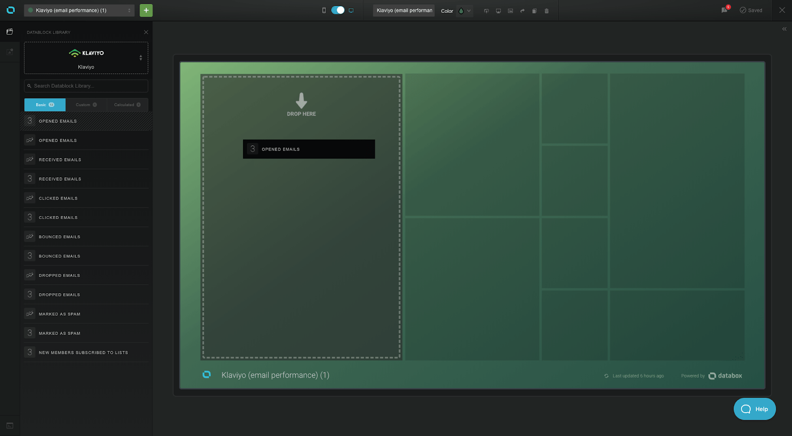Click the green plus add button
Viewport: 792px width, 436px height.
click(x=146, y=10)
